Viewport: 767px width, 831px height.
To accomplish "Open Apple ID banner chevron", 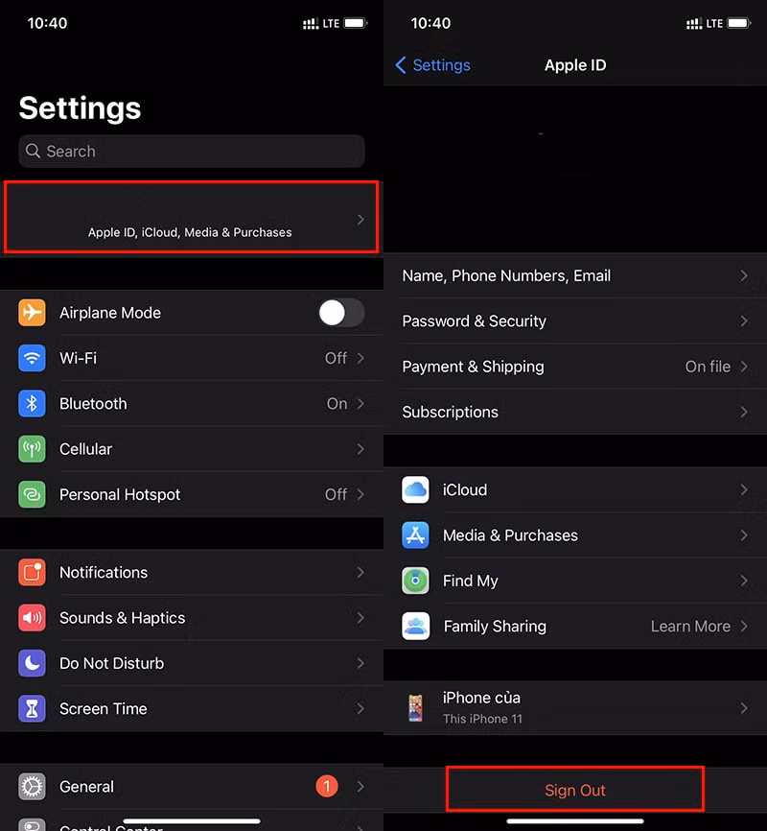I will click(360, 220).
